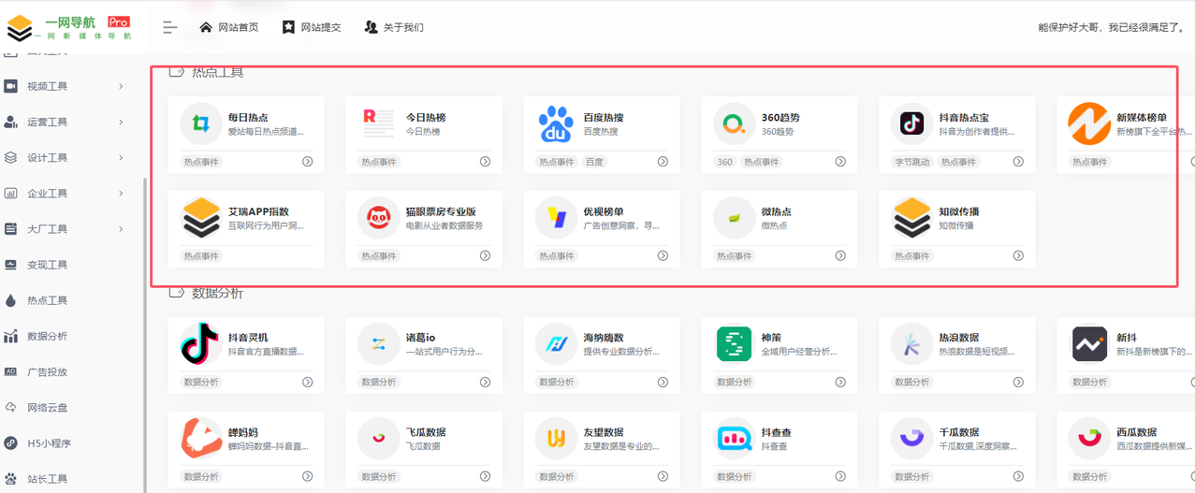This screenshot has width=1195, height=493.
Task: Click the 企业工具 chart icon
Action: (11, 194)
